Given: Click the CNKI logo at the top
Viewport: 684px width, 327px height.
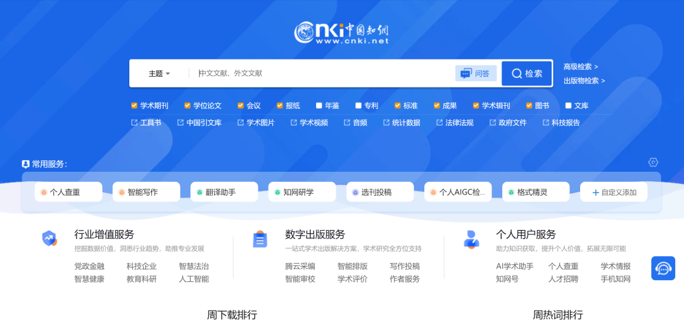Looking at the screenshot, I should click(341, 33).
